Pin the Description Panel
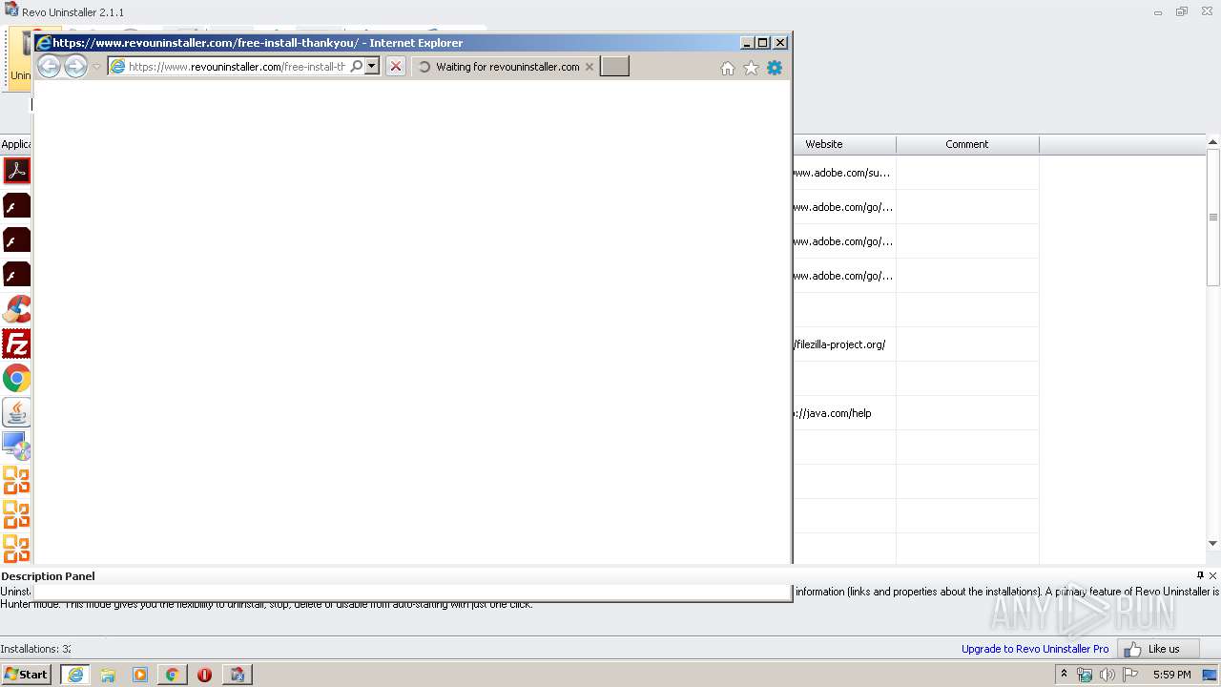This screenshot has width=1221, height=687. coord(1200,575)
